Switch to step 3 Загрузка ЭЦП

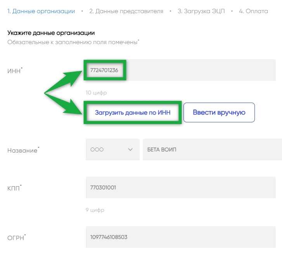pos(201,11)
